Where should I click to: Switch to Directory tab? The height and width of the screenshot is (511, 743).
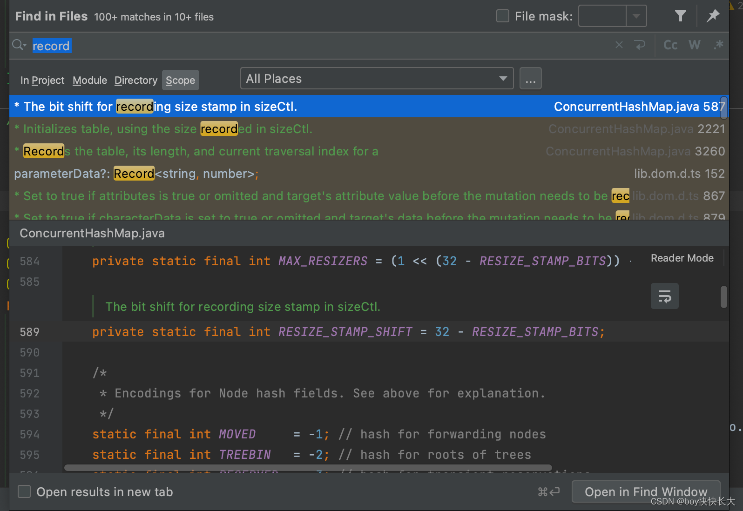click(x=136, y=81)
